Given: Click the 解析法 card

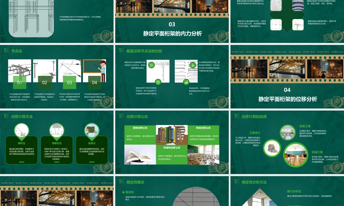Looking at the screenshot, I should pos(21,150).
